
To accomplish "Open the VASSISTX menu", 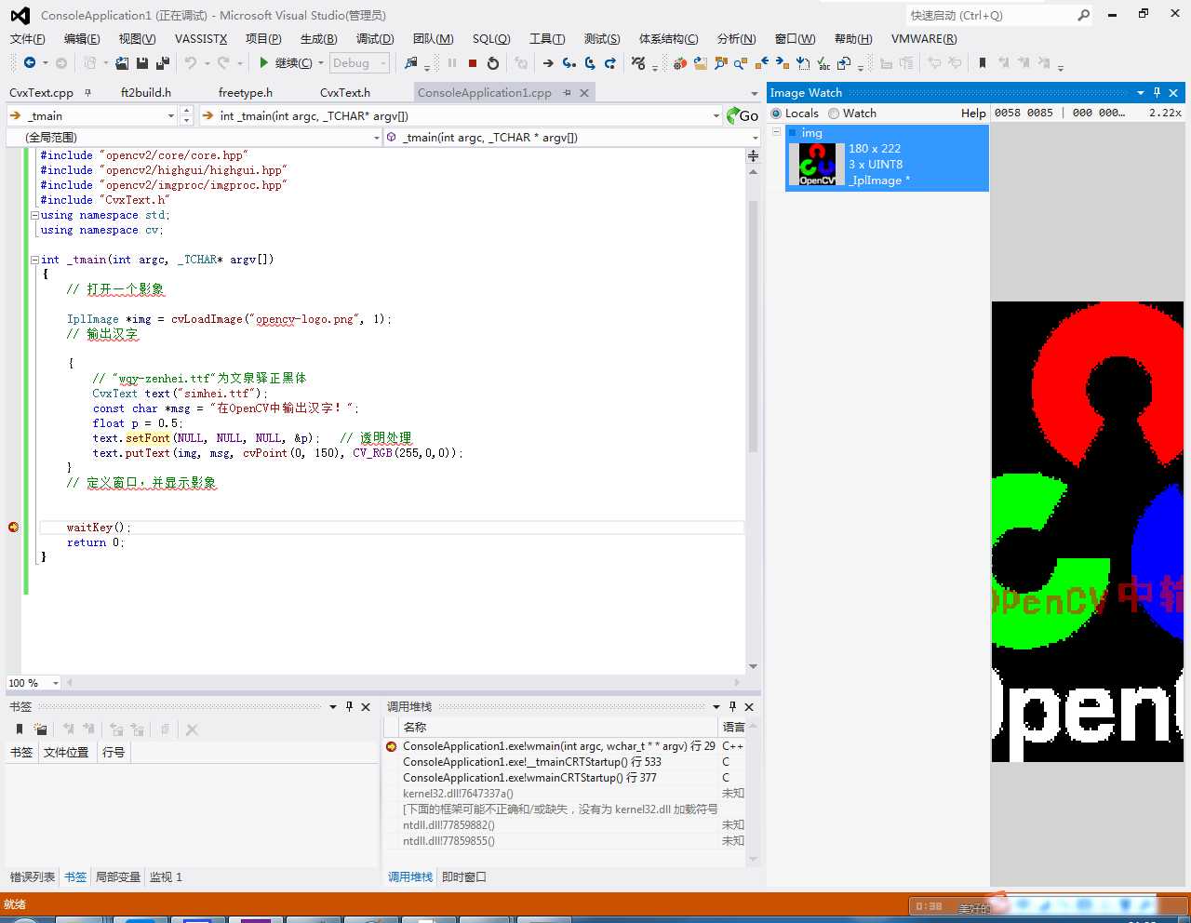I will point(201,38).
